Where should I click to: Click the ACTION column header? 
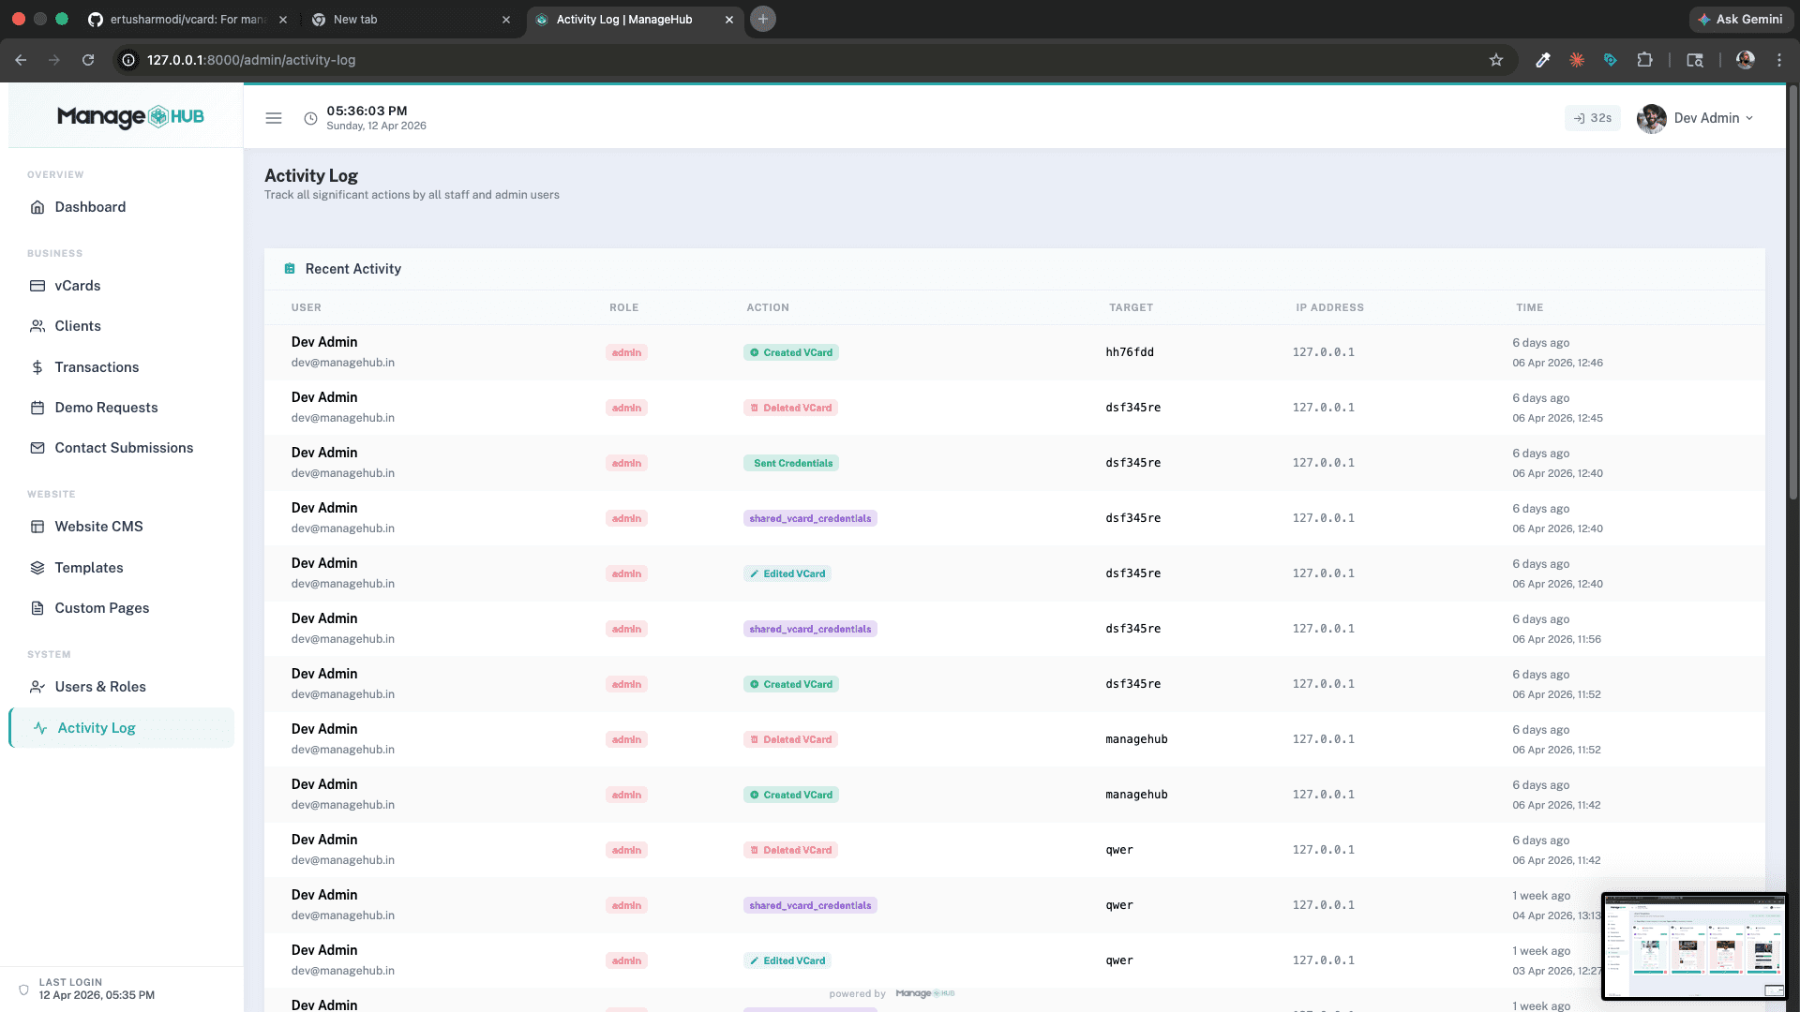coord(768,307)
